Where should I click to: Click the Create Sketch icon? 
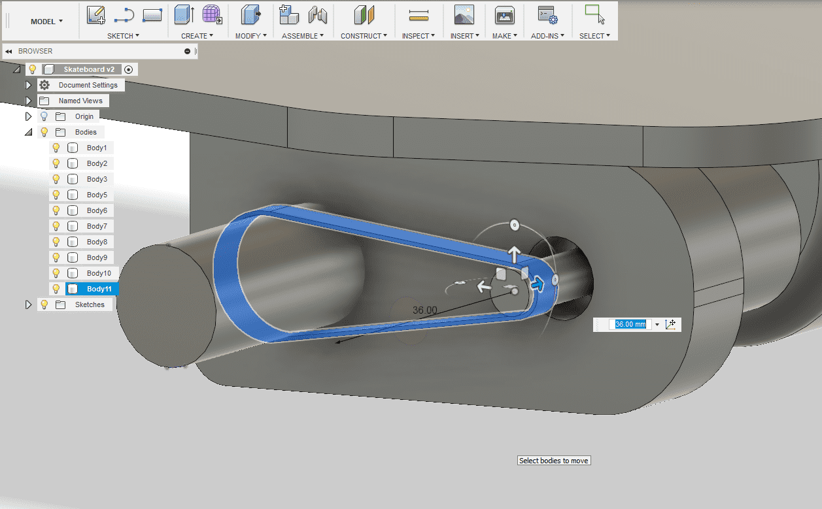pyautogui.click(x=96, y=15)
